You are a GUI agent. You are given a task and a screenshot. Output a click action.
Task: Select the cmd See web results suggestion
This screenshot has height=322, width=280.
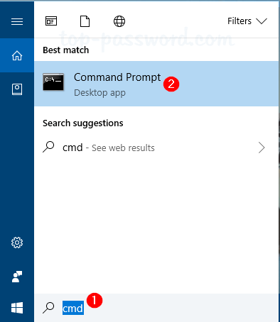point(156,148)
